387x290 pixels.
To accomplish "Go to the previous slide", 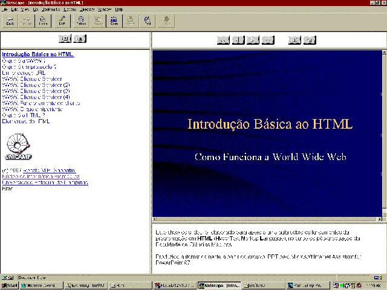I will click(x=238, y=40).
